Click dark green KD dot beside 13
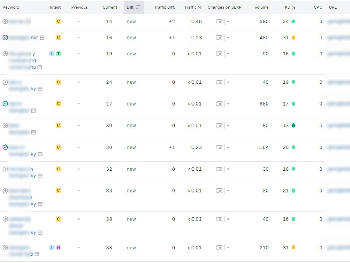The height and width of the screenshot is (263, 350). coord(294,126)
